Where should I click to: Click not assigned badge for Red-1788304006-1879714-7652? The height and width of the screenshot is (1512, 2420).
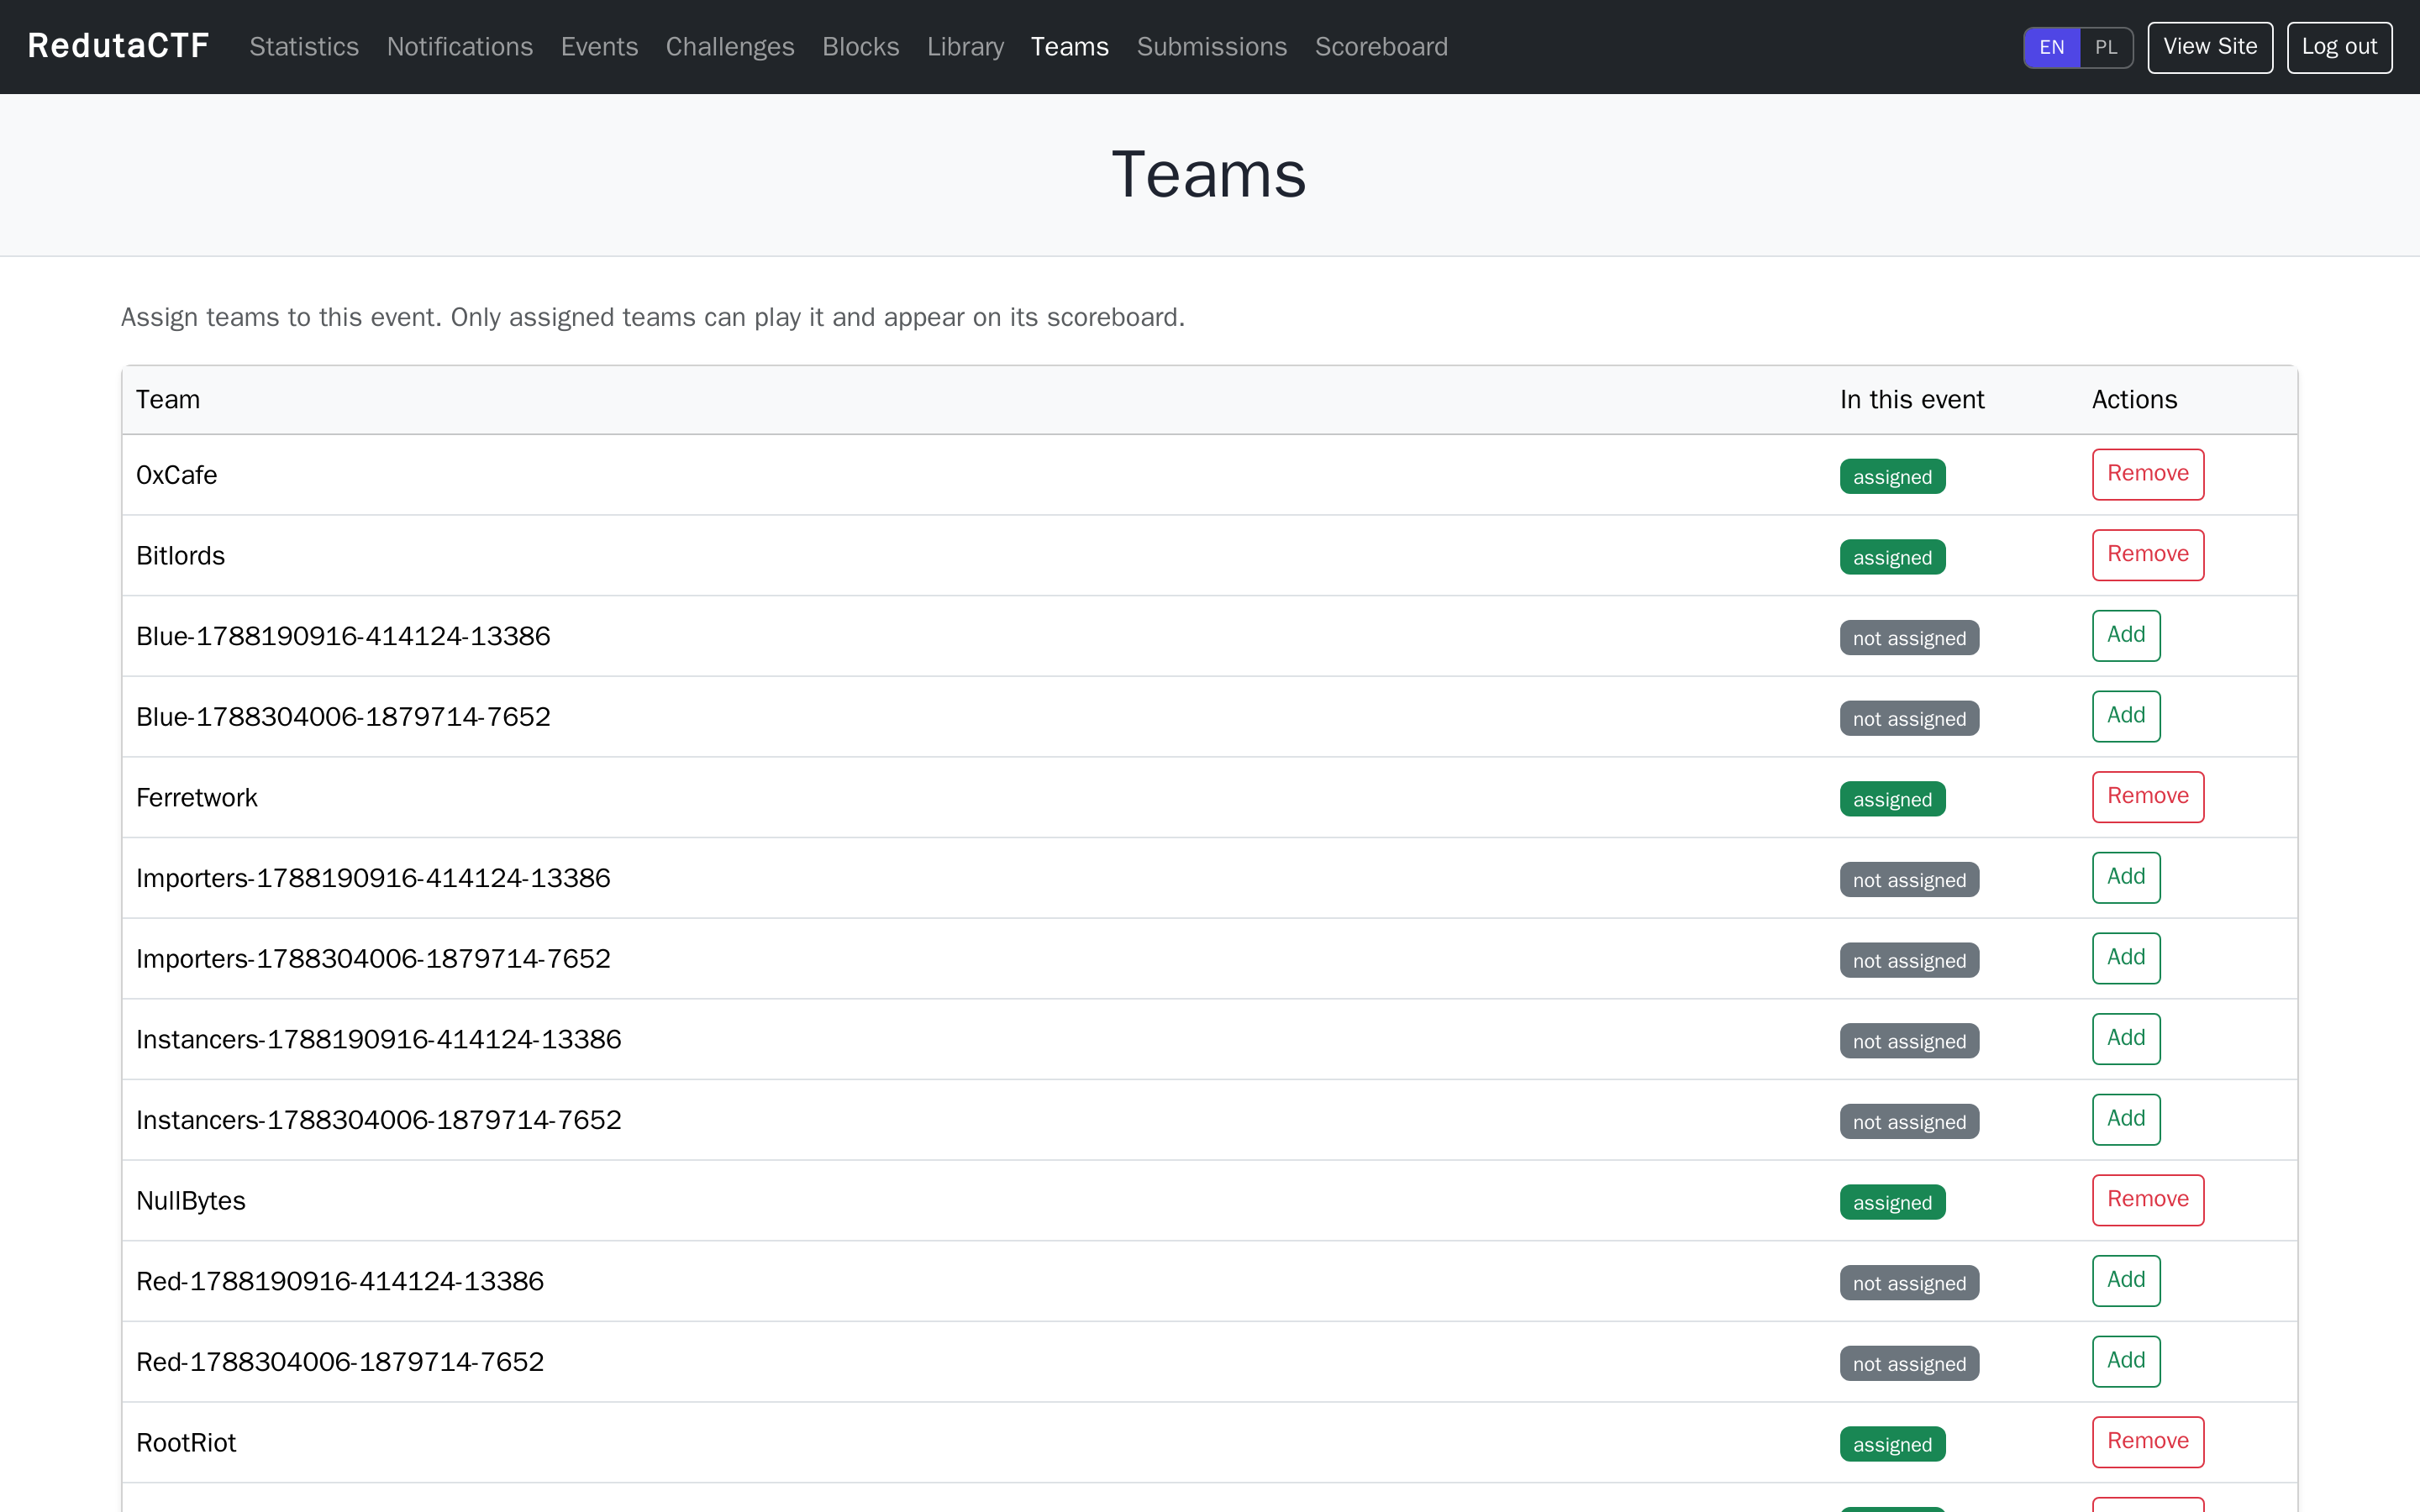[1909, 1364]
